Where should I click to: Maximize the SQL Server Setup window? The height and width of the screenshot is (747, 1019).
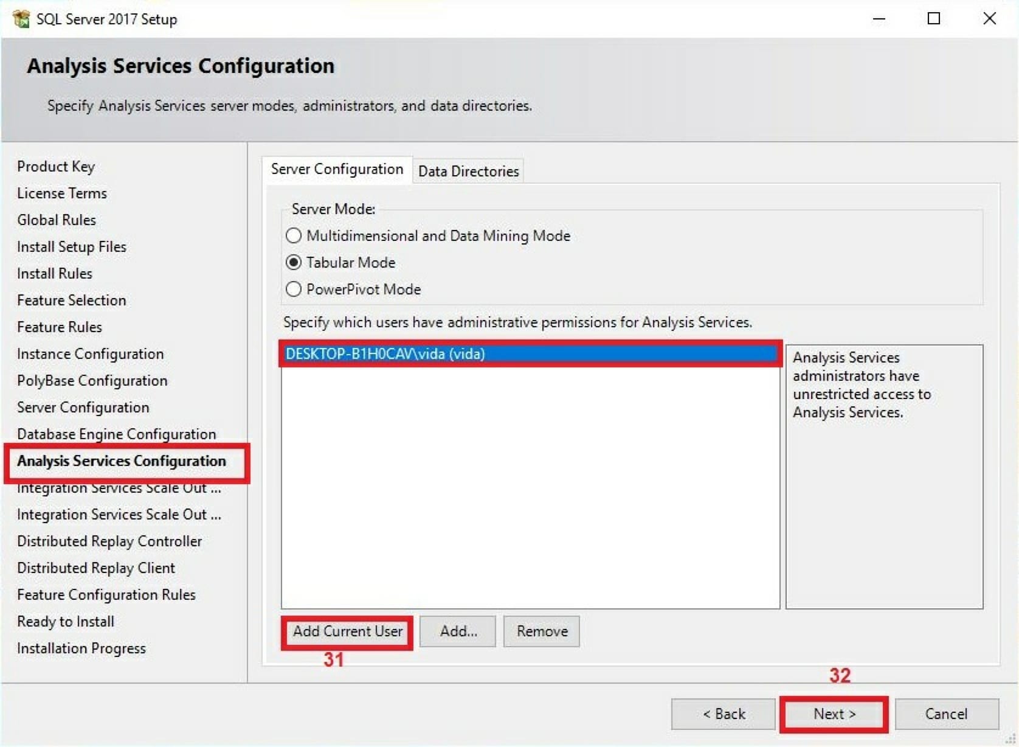[x=934, y=19]
